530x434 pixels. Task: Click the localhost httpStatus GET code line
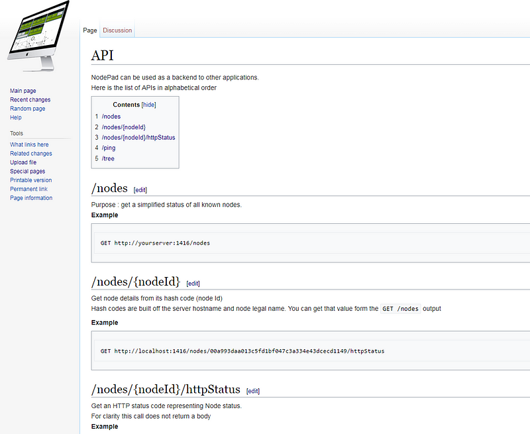[x=242, y=351]
